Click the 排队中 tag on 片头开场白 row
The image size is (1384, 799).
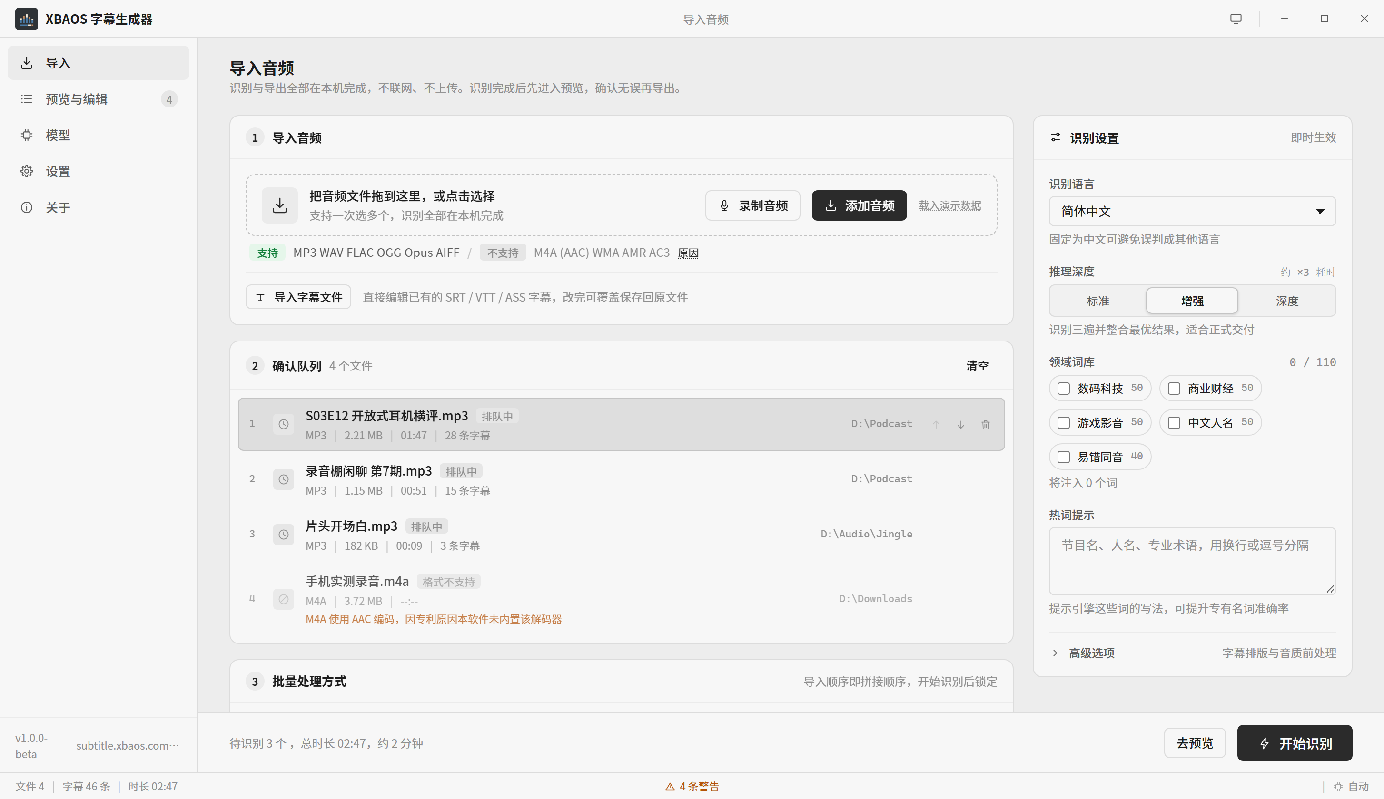click(426, 526)
